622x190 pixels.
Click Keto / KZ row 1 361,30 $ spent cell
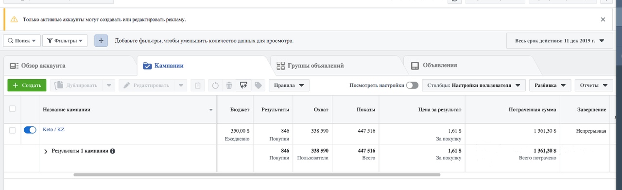click(x=513, y=134)
